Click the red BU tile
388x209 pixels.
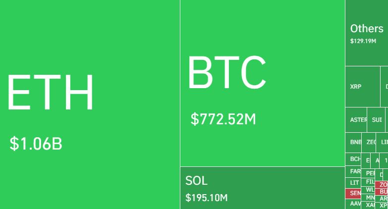click(x=382, y=192)
